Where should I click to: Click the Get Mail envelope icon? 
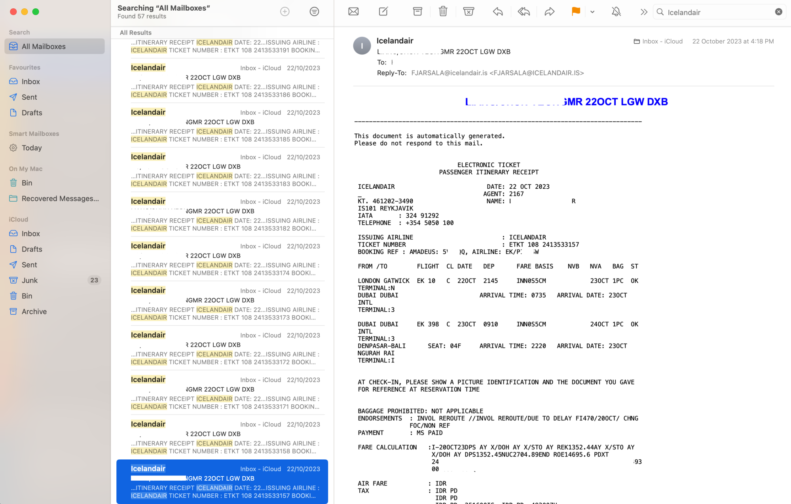pyautogui.click(x=353, y=11)
